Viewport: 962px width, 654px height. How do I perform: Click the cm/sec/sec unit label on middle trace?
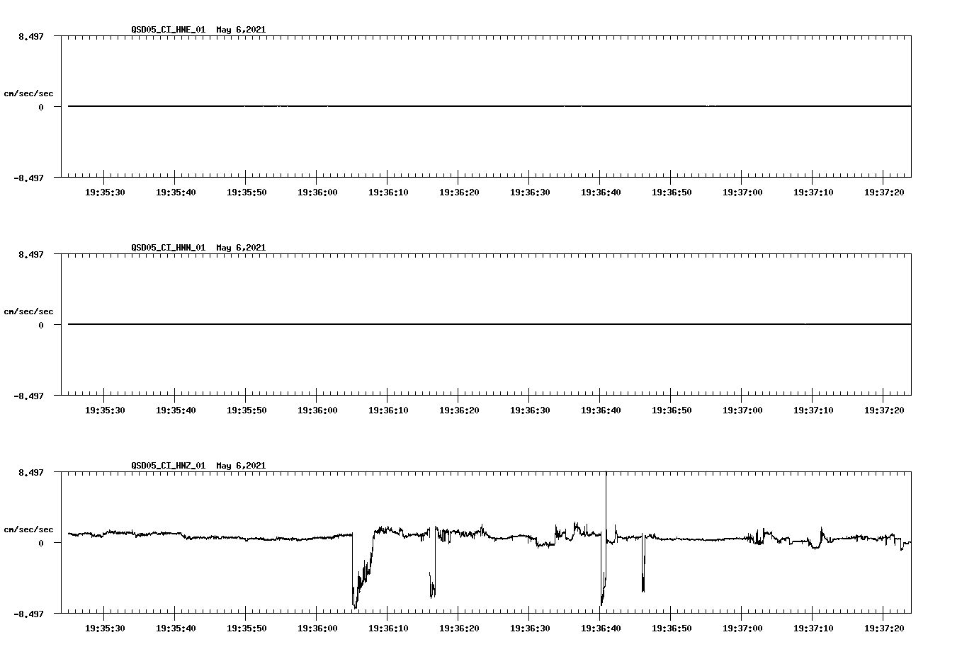pos(29,311)
